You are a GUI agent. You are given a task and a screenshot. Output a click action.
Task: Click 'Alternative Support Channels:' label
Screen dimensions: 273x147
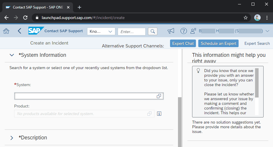pyautogui.click(x=133, y=46)
